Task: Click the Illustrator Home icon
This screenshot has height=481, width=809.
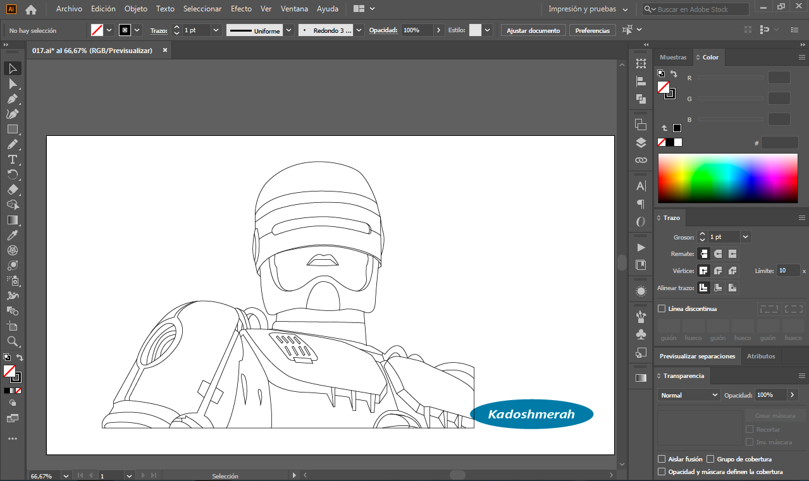Action: pos(30,9)
